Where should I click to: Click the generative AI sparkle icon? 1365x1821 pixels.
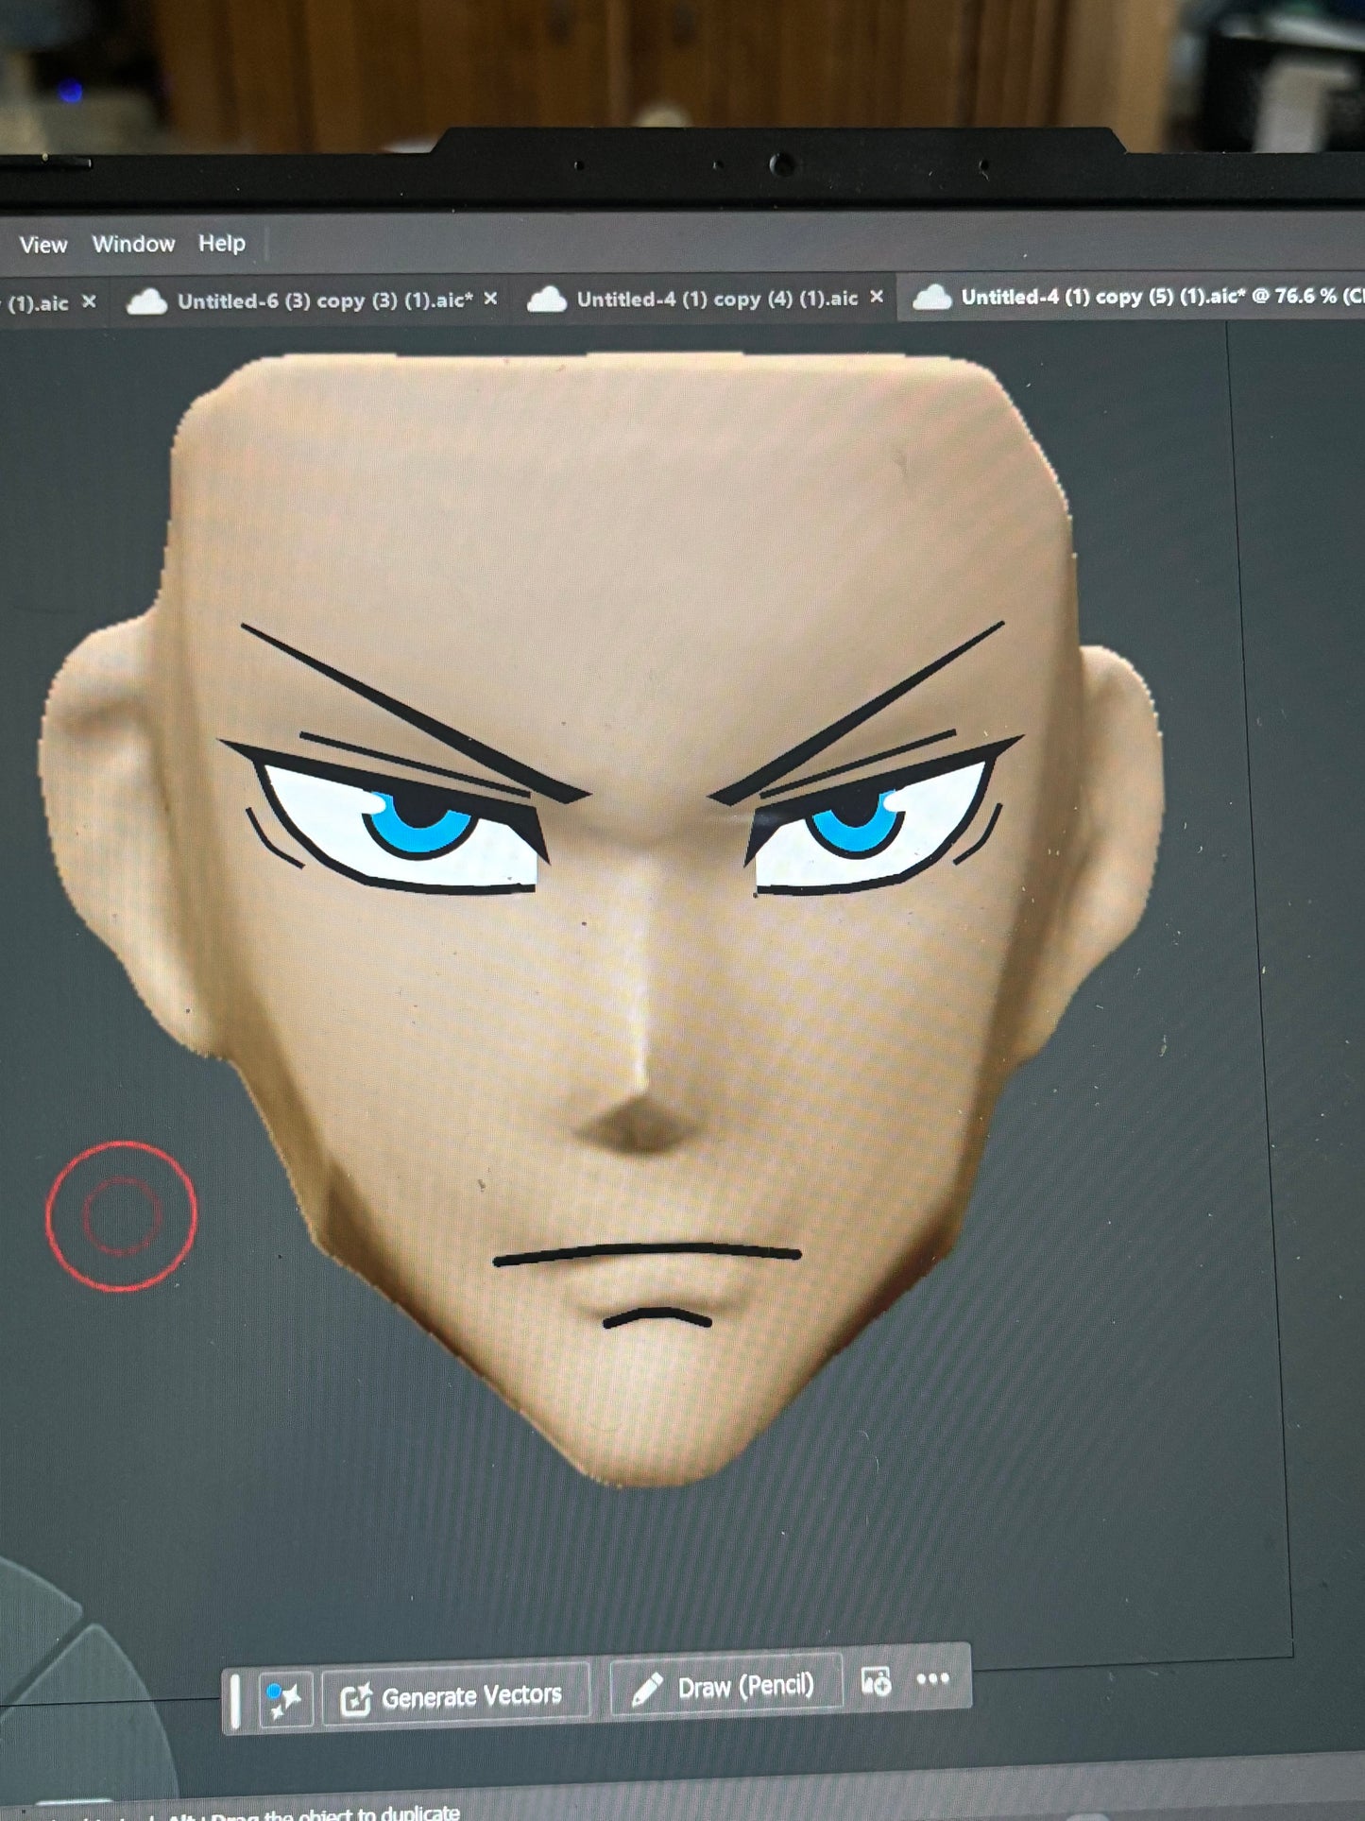click(284, 1700)
